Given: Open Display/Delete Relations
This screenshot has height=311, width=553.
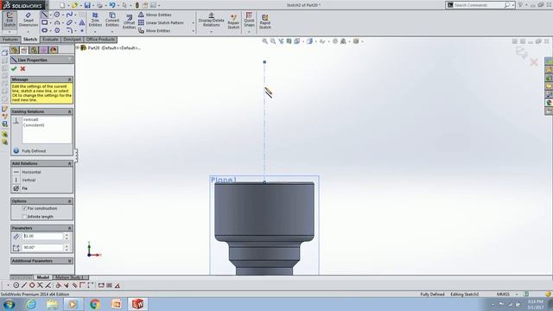Looking at the screenshot, I should [x=211, y=20].
